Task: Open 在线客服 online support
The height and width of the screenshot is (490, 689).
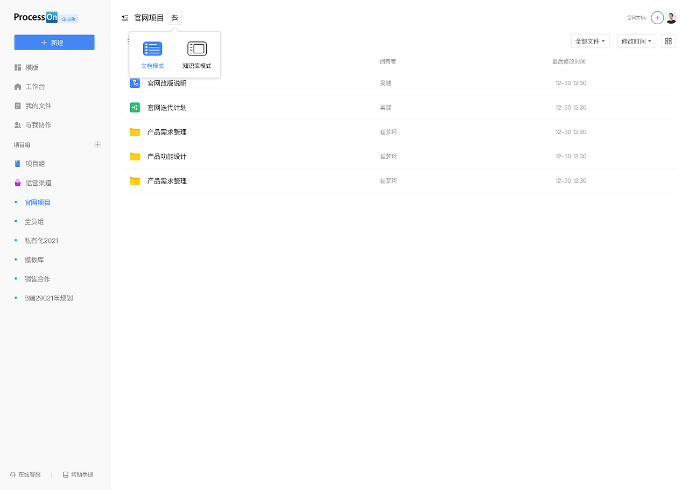Action: coord(25,474)
